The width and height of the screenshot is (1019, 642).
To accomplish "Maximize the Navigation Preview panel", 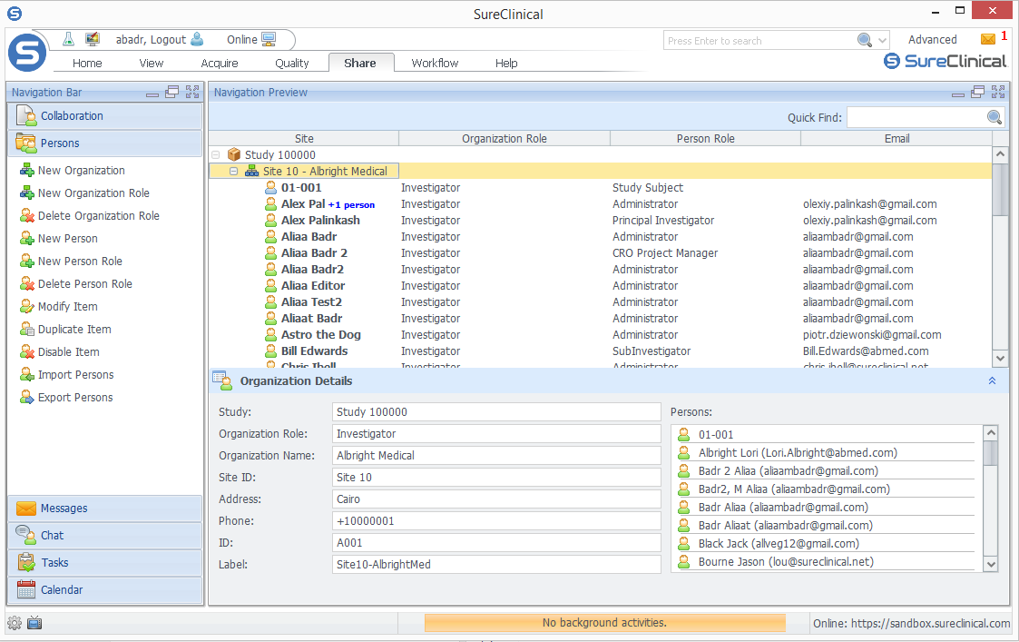I will click(x=998, y=92).
